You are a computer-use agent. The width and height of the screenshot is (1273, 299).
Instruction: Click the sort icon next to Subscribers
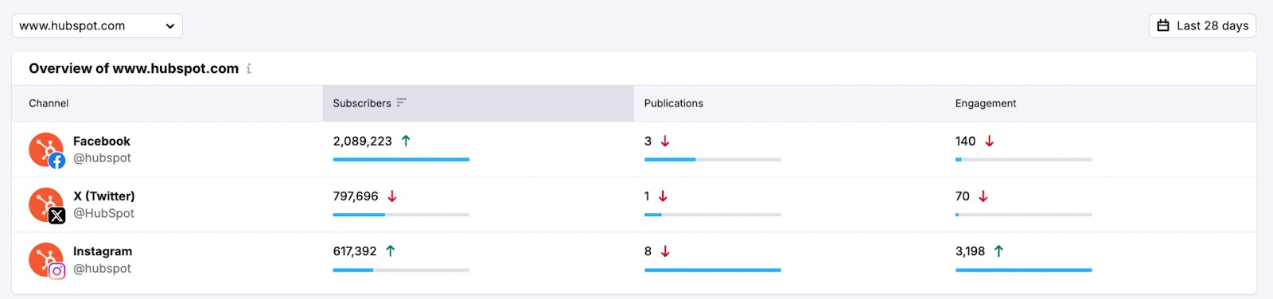402,103
